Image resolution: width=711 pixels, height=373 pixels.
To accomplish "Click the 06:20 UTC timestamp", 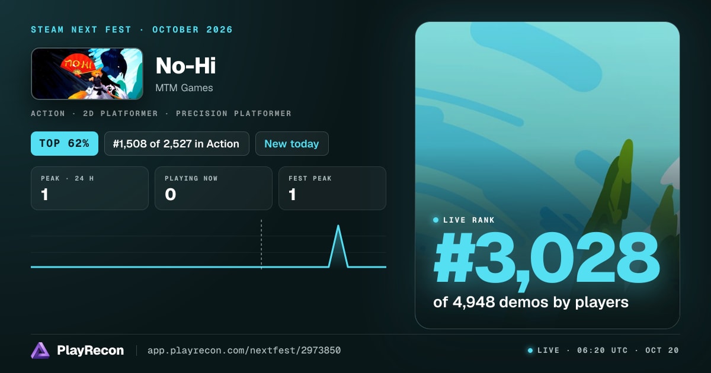I will pos(601,351).
